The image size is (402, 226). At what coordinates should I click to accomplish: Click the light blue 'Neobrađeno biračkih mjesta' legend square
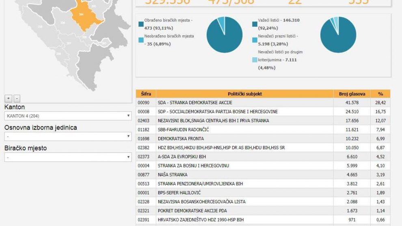point(141,40)
